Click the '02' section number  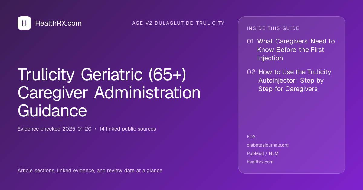[251, 72]
